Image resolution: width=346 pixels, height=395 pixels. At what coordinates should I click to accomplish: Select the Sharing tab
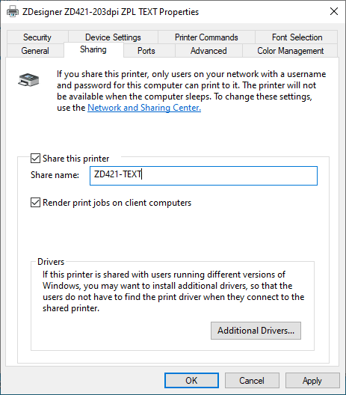(x=93, y=49)
